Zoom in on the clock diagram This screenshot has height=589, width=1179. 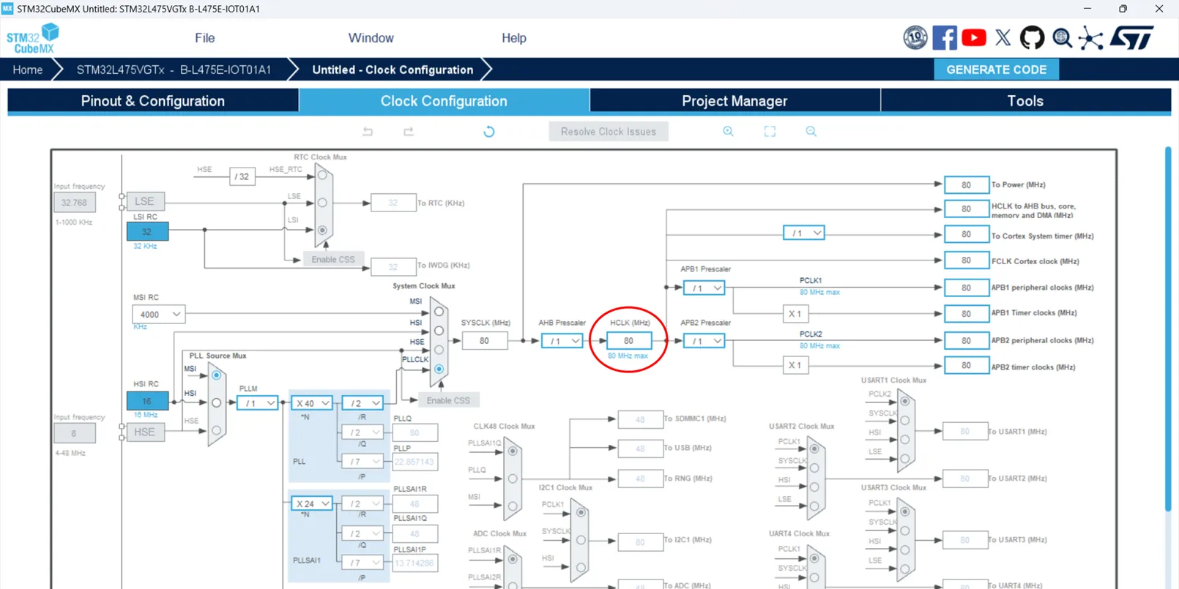point(728,132)
